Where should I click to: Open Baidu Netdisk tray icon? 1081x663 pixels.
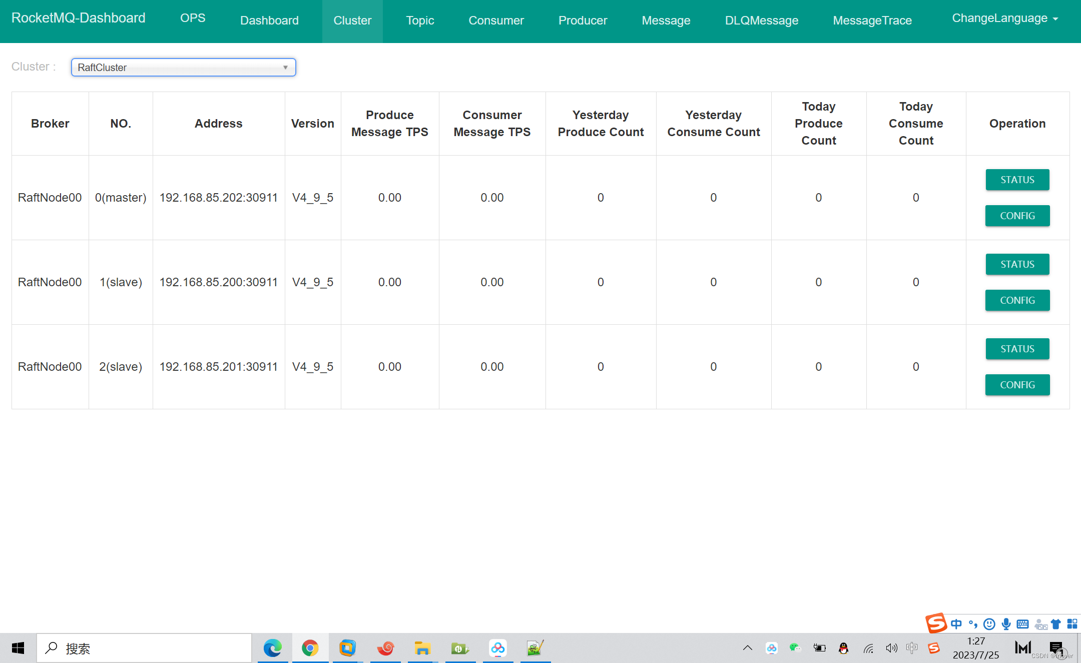[772, 648]
